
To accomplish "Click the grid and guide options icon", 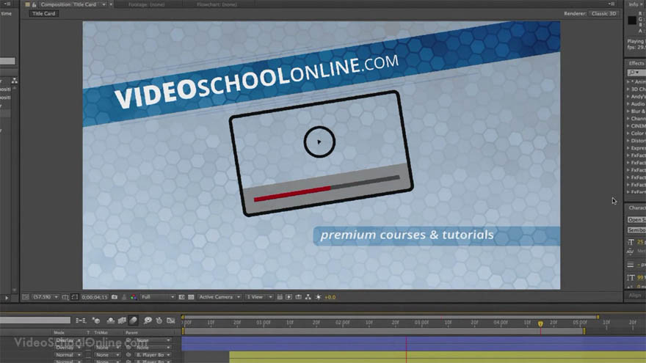I will (65, 297).
